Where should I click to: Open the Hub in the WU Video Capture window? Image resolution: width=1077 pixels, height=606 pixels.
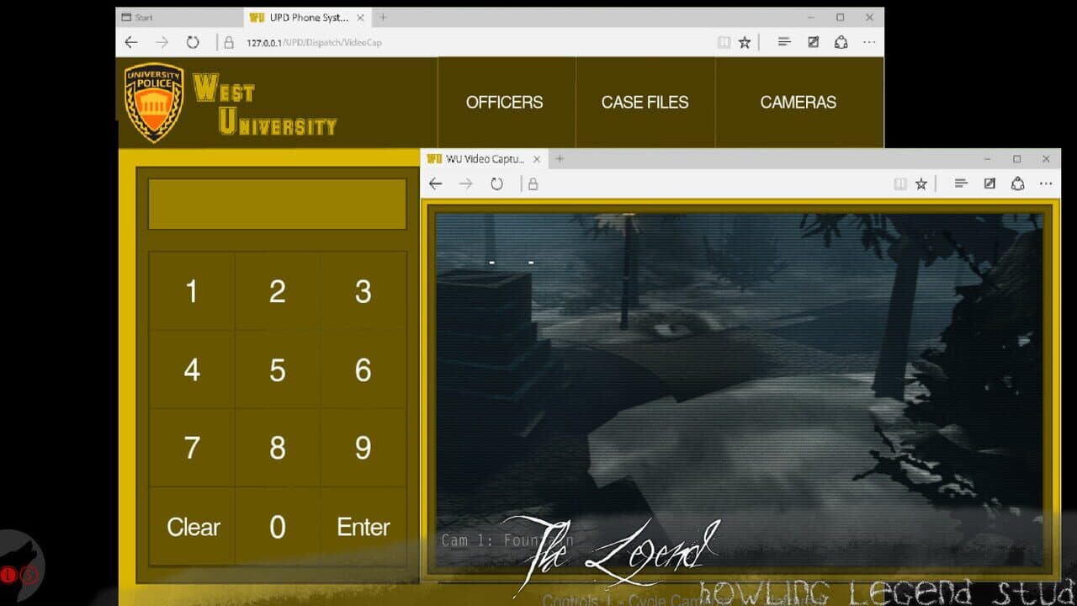click(961, 183)
